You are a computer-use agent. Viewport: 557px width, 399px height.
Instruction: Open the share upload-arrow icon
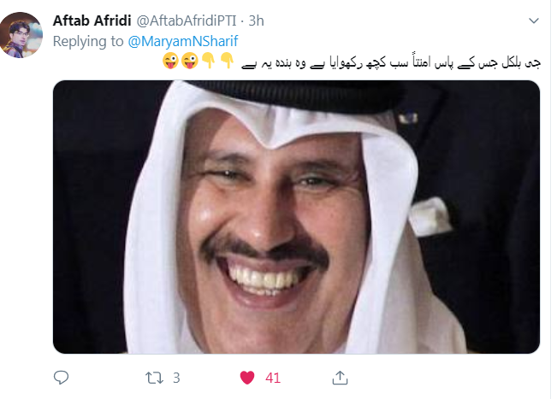click(340, 378)
